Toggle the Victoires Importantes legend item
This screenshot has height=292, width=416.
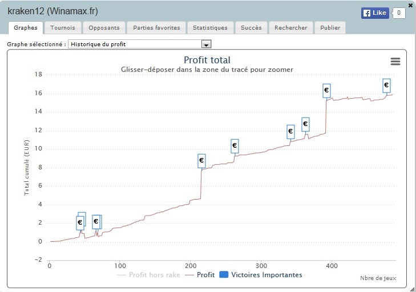point(261,275)
